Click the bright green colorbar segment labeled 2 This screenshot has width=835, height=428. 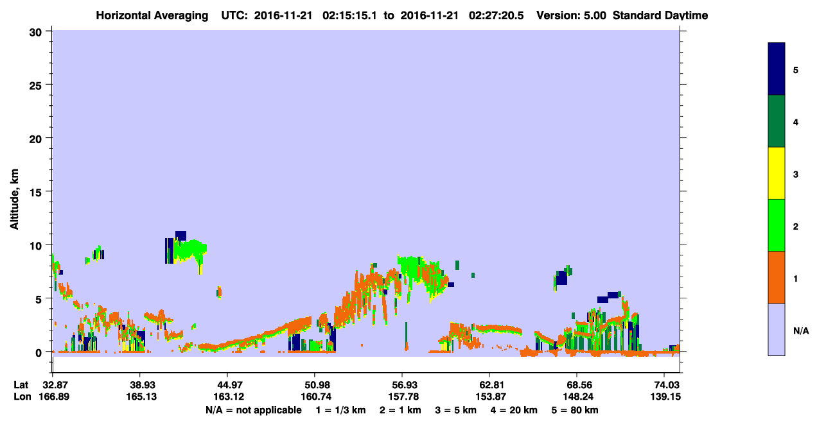pyautogui.click(x=777, y=225)
